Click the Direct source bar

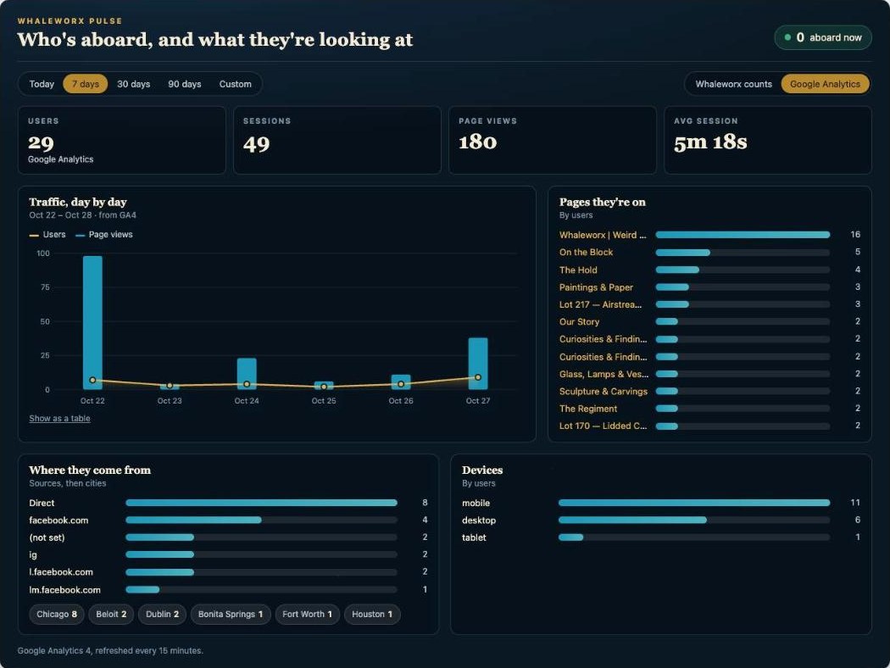coord(261,503)
